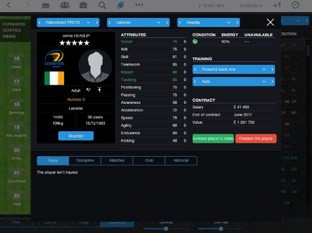Open the briefcase management icon
This screenshot has width=312, height=233.
[x=83, y=5]
